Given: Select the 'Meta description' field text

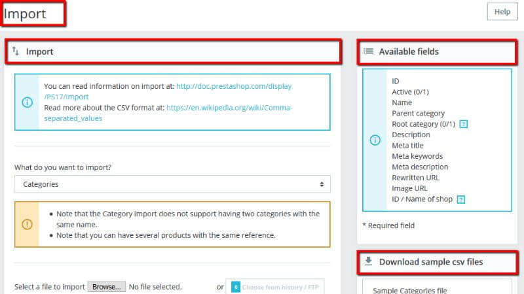Looking at the screenshot, I should point(420,167).
